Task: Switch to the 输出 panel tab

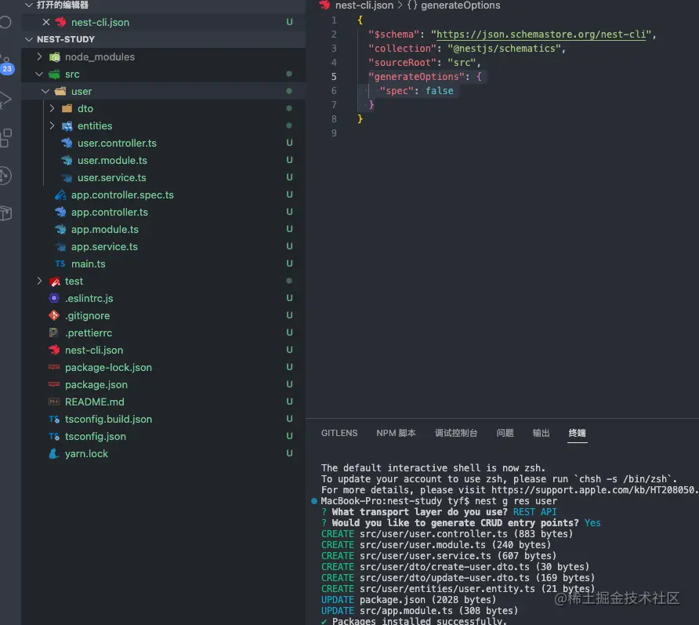Action: tap(541, 433)
